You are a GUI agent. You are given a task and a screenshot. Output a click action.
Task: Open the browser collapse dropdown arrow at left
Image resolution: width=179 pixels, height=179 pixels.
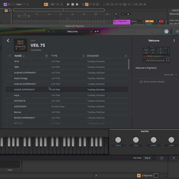pos(9,11)
